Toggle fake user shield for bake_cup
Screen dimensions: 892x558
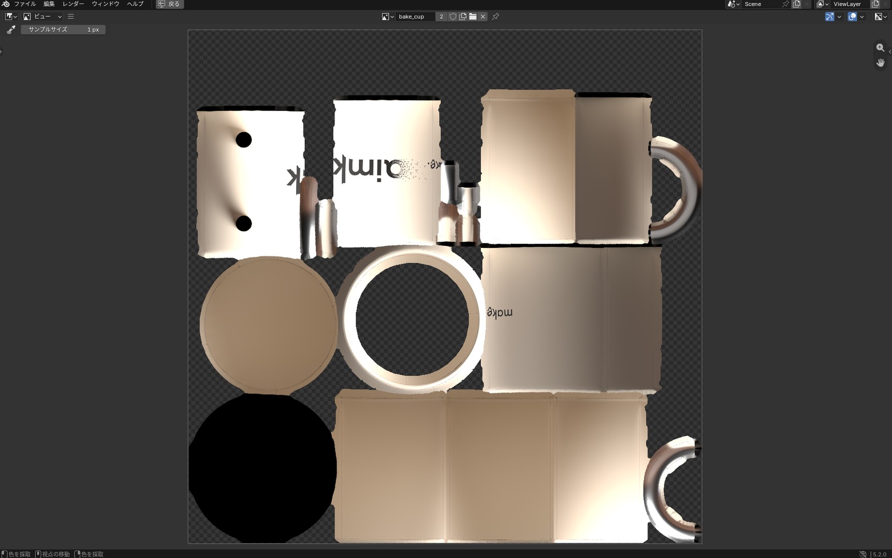(453, 17)
